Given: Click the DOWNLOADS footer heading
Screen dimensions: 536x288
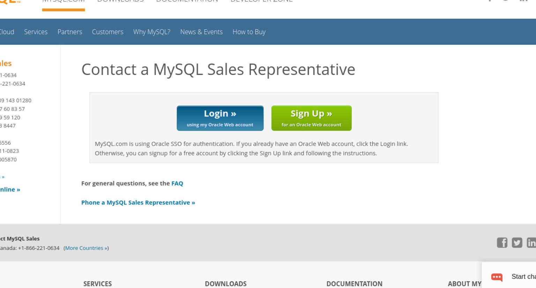Looking at the screenshot, I should pos(226,284).
